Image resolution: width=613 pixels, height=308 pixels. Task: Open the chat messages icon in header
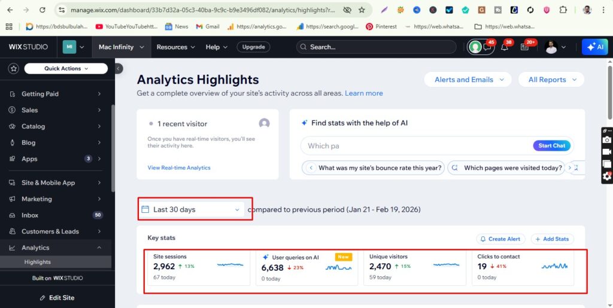pos(487,47)
